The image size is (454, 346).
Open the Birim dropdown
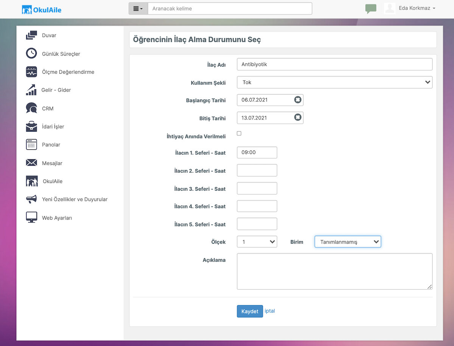coord(348,242)
